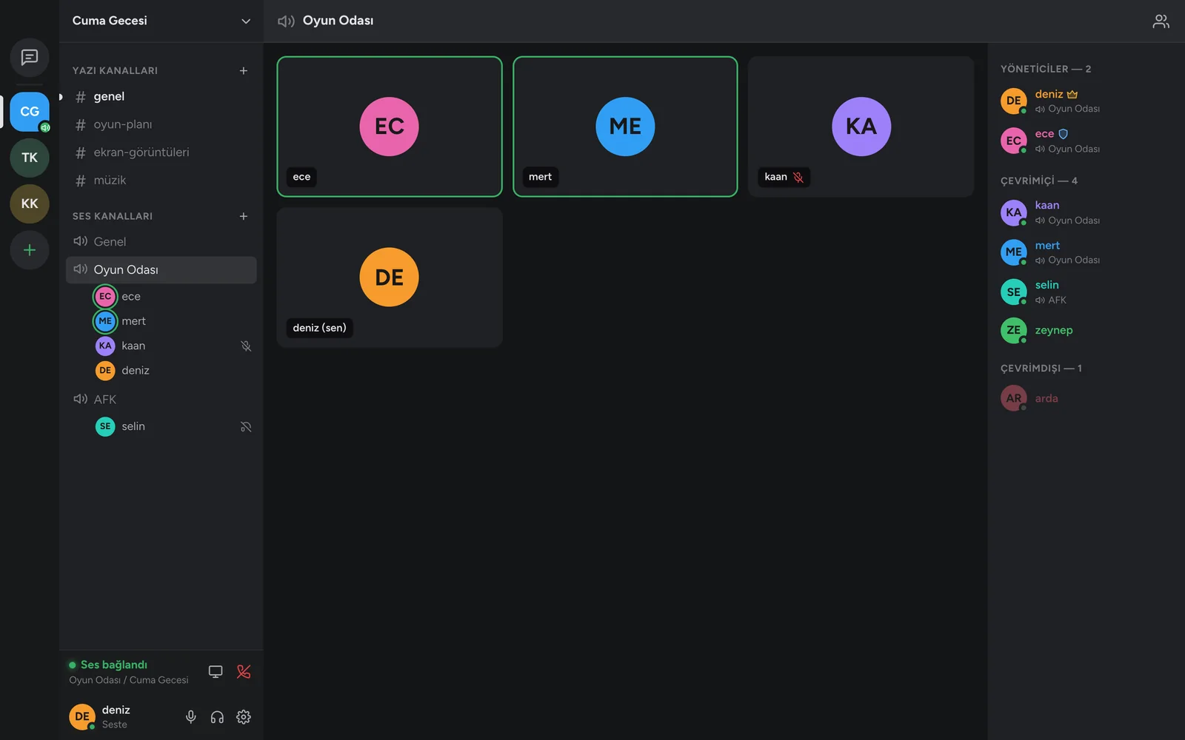Open deniz's profile in YÖNETİCİLER list

[x=1086, y=101]
